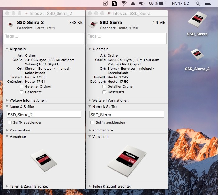Expand Weitere Informationen in SSD_Sierra_2 window
This screenshot has width=218, height=195.
click(x=7, y=100)
